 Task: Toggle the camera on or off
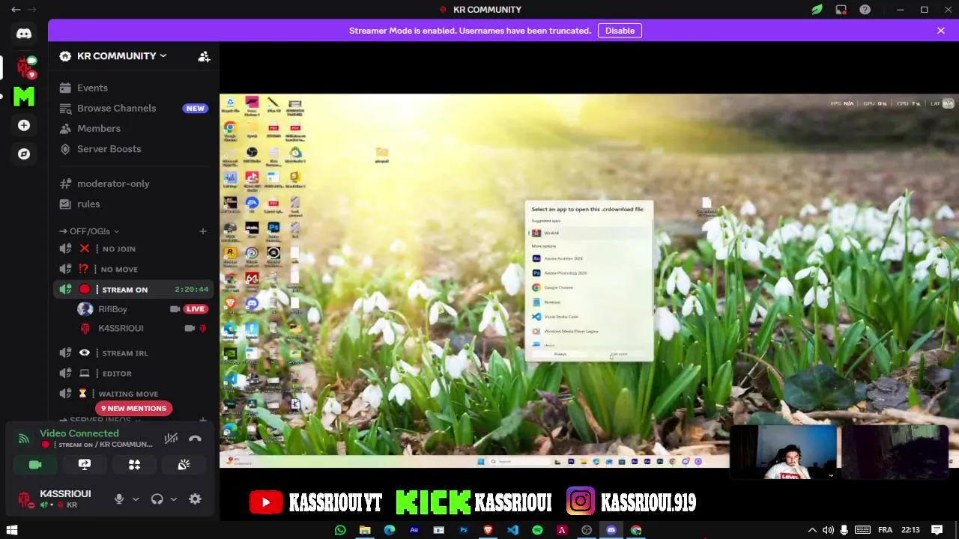pyautogui.click(x=35, y=465)
